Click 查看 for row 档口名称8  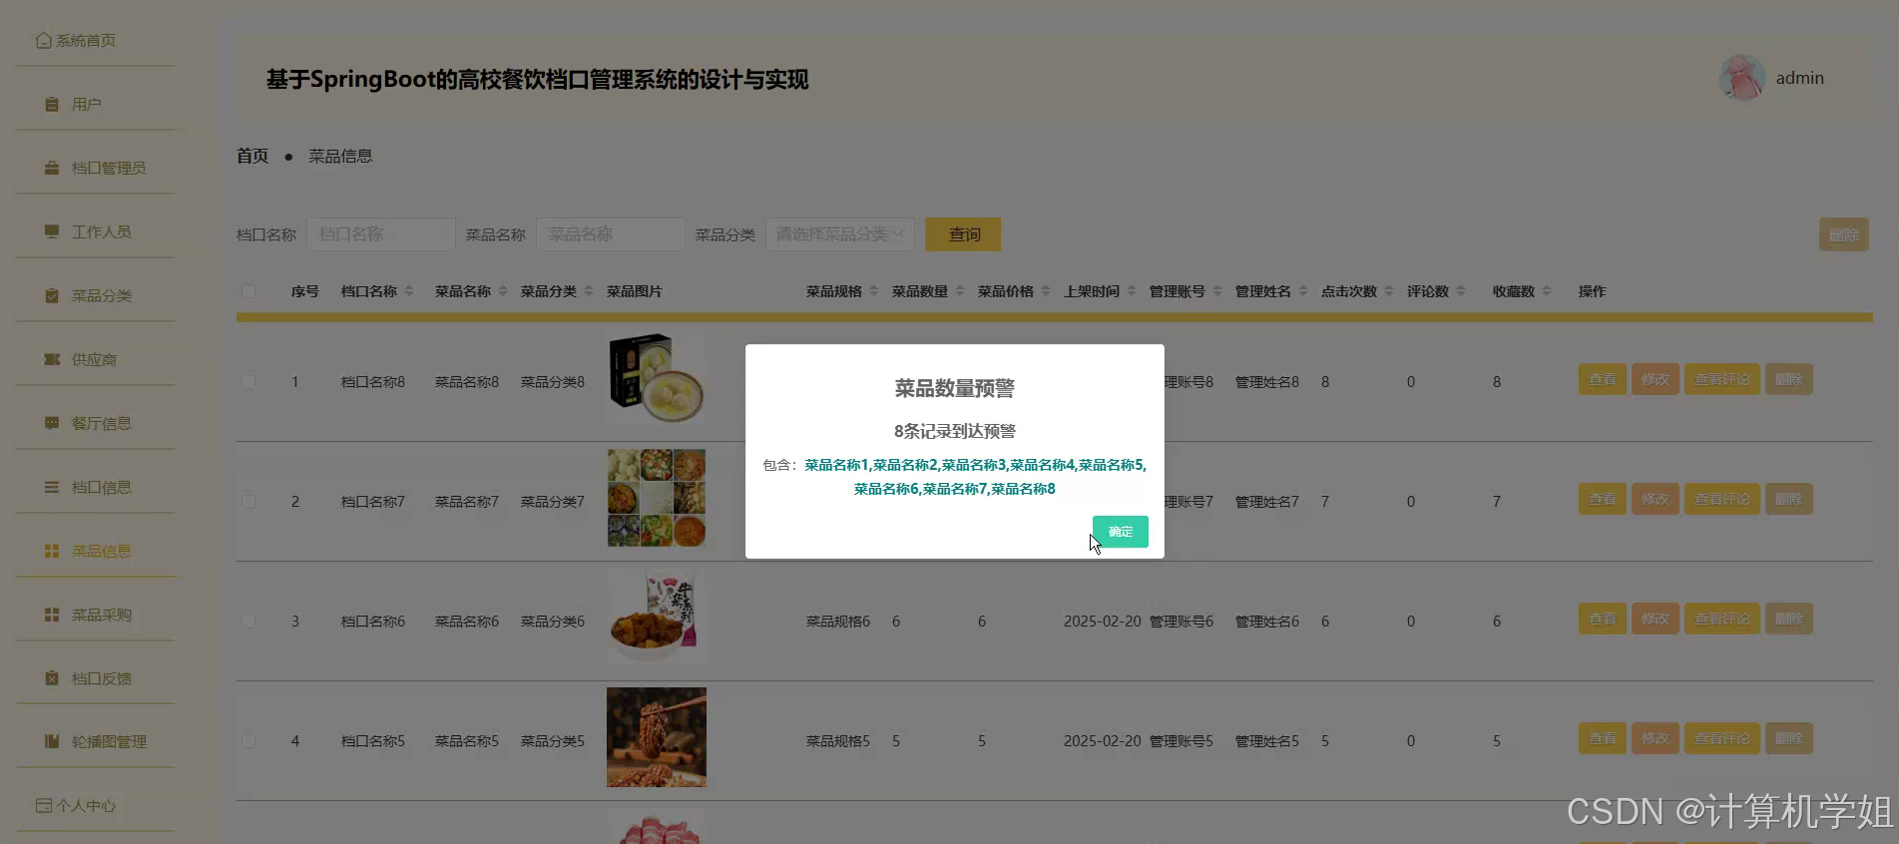click(1603, 379)
